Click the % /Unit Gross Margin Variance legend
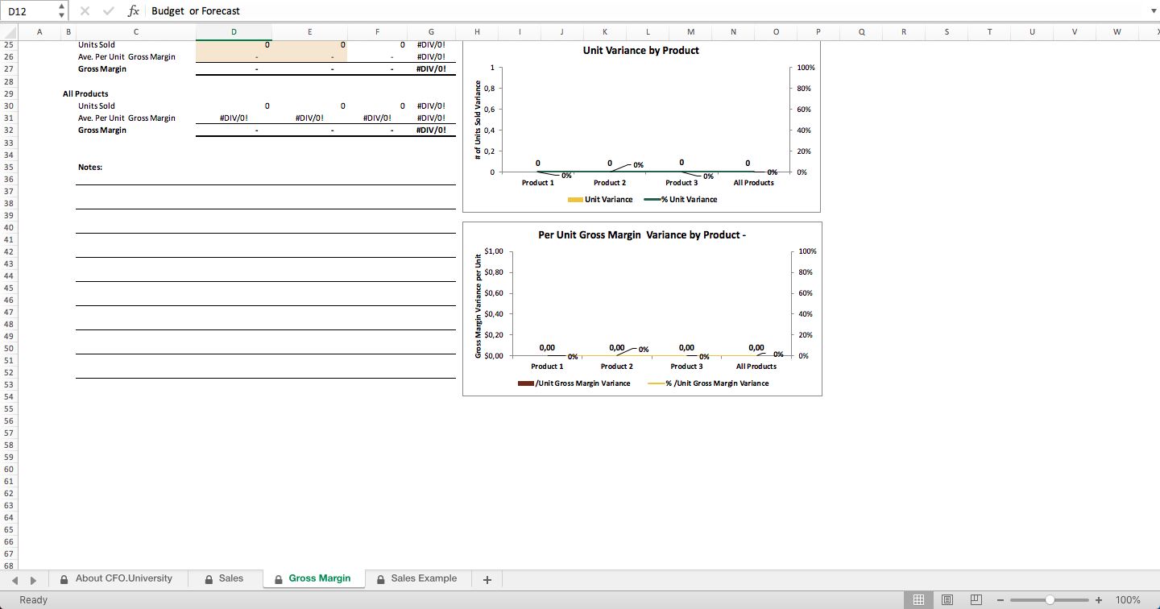Screen dimensions: 1160x609 coord(709,383)
